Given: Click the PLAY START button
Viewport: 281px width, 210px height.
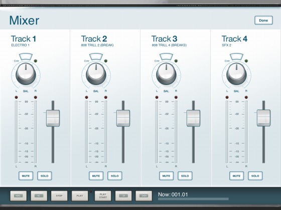Looking at the screenshot, I should 103,196.
